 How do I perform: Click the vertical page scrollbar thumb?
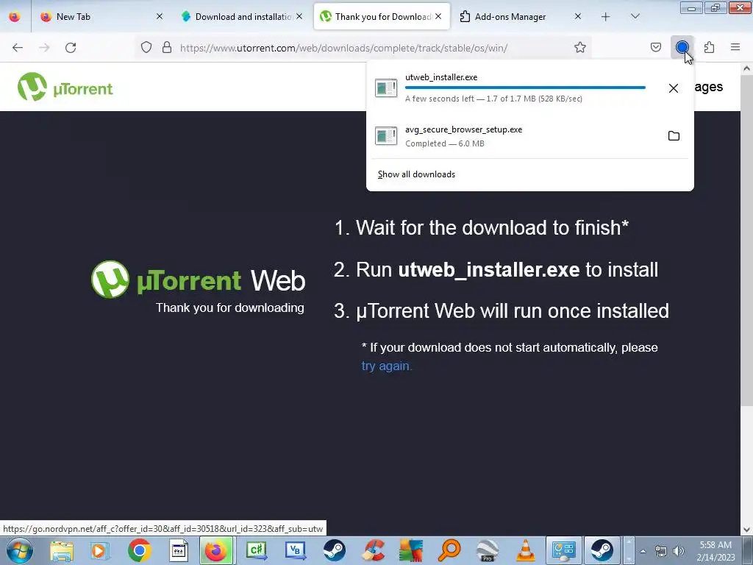click(746, 239)
